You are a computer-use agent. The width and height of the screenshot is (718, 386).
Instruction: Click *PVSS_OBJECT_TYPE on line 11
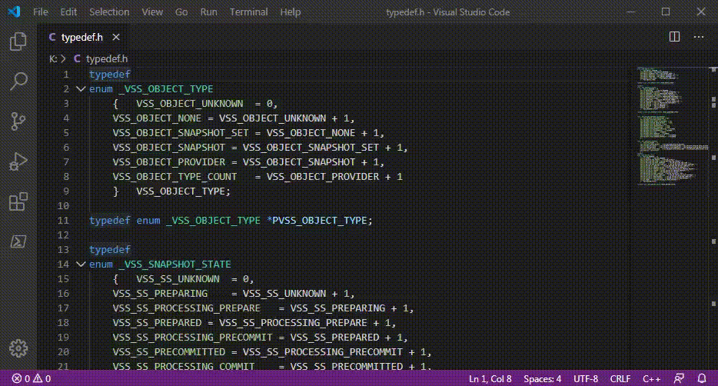(317, 220)
